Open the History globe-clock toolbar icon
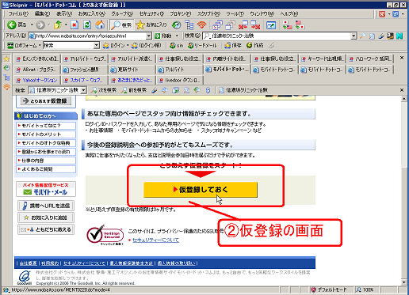Viewport: 409px width, 295px height. coord(176,25)
